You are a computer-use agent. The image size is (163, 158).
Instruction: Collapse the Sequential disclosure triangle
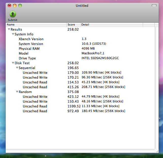point(17,68)
